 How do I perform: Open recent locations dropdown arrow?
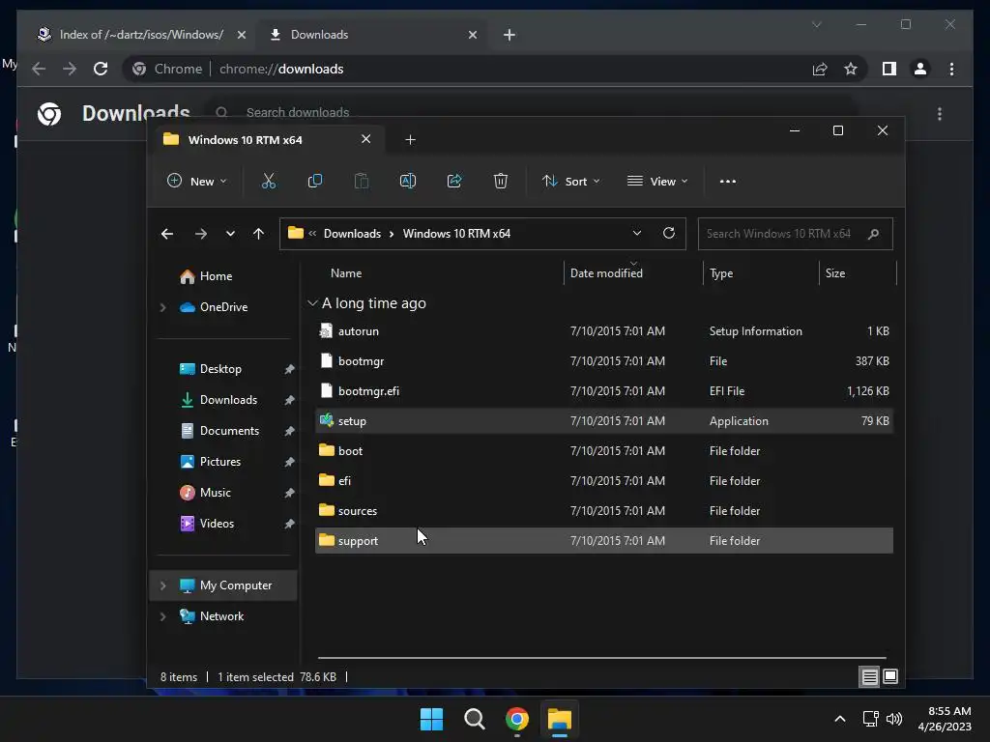coord(230,234)
